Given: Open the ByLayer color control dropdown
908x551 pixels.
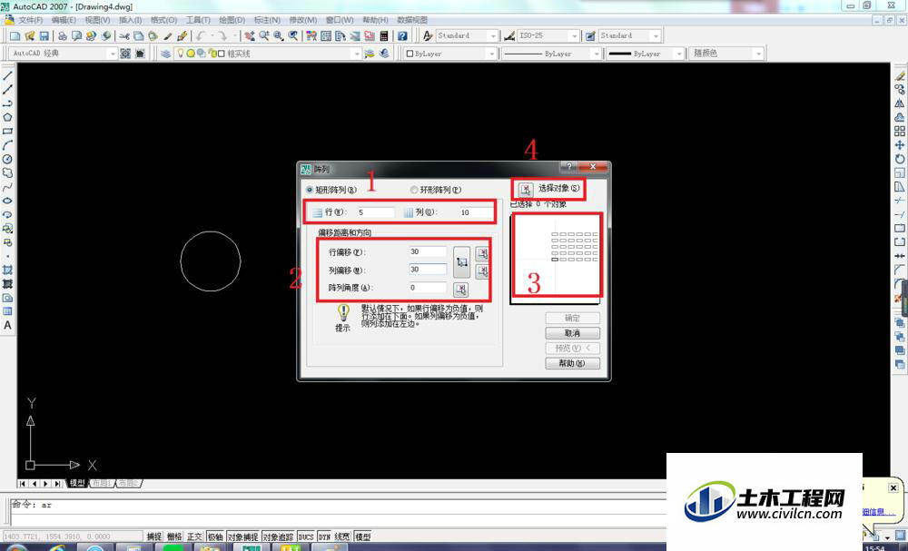Looking at the screenshot, I should click(491, 54).
